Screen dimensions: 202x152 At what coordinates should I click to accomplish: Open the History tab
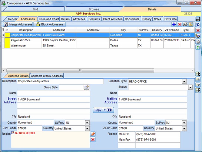point(147,19)
